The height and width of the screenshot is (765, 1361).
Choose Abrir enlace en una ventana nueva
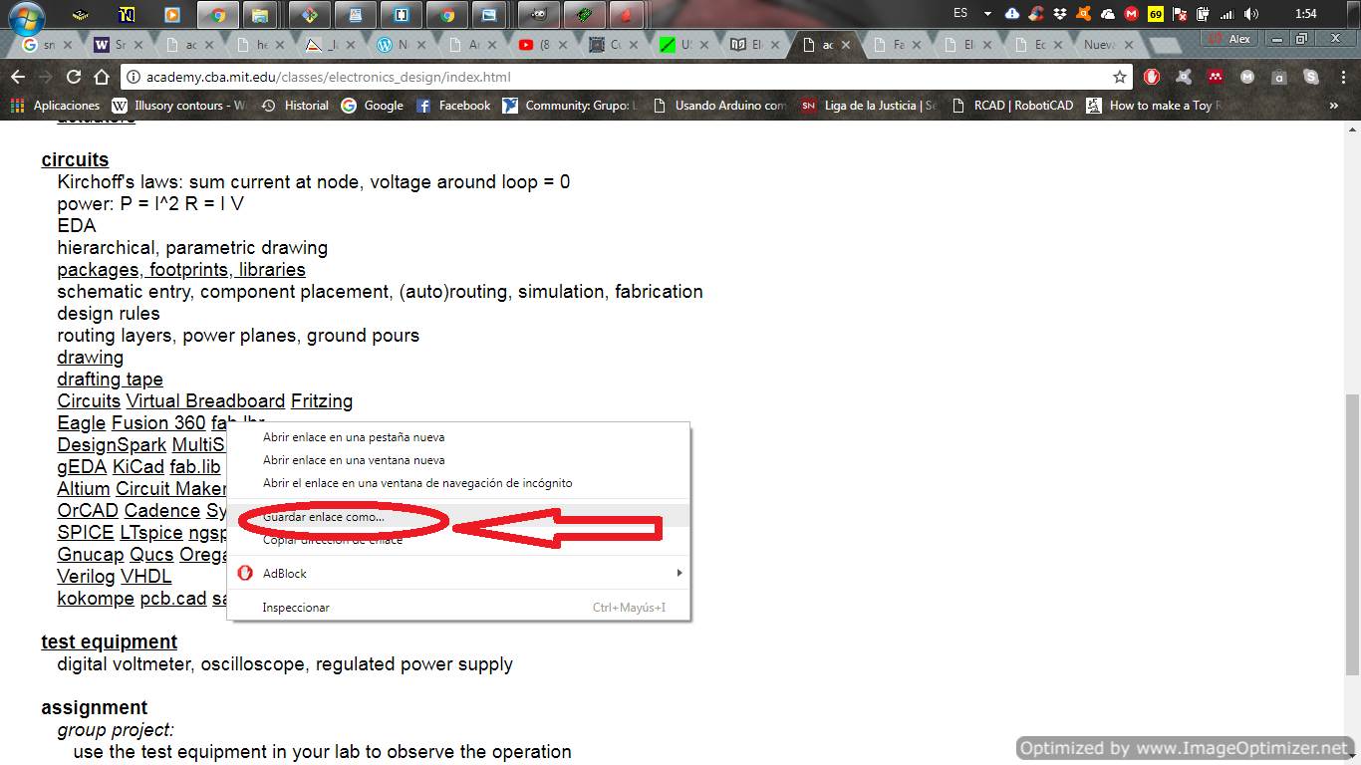point(354,460)
